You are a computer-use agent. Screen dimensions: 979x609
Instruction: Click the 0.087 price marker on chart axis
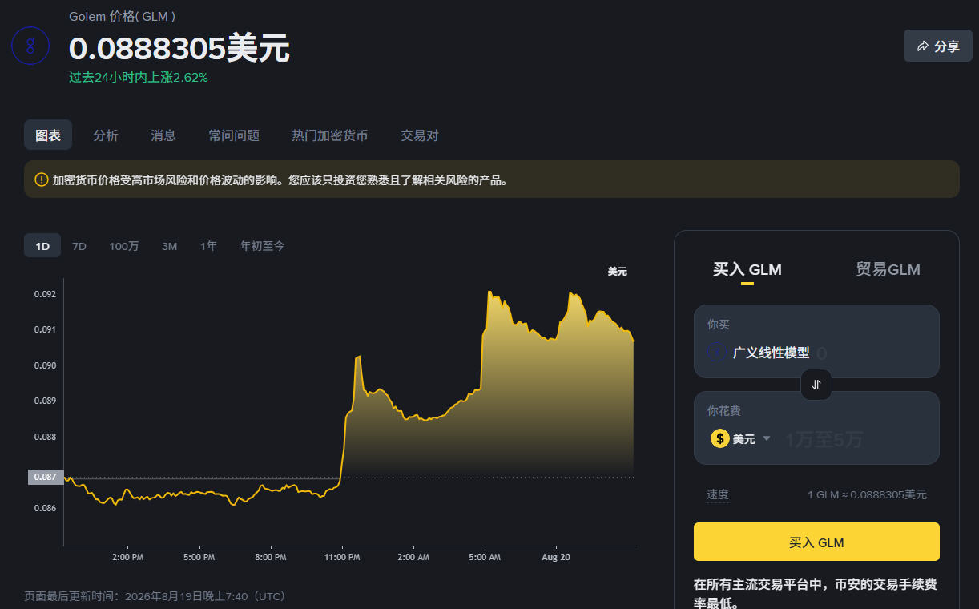tap(46, 477)
